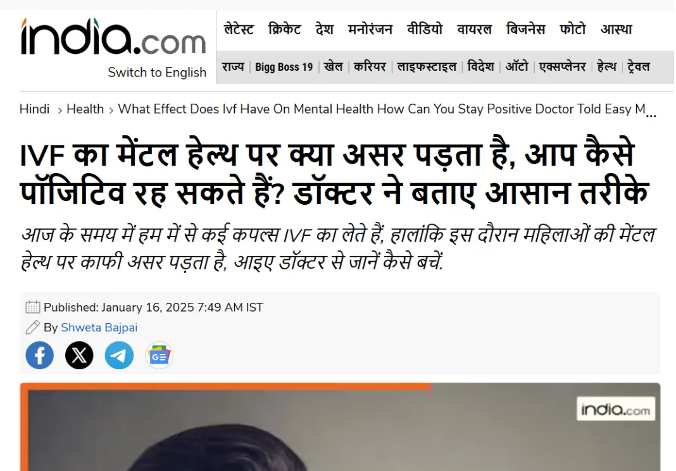
Task: Switch to English version
Action: 157,72
